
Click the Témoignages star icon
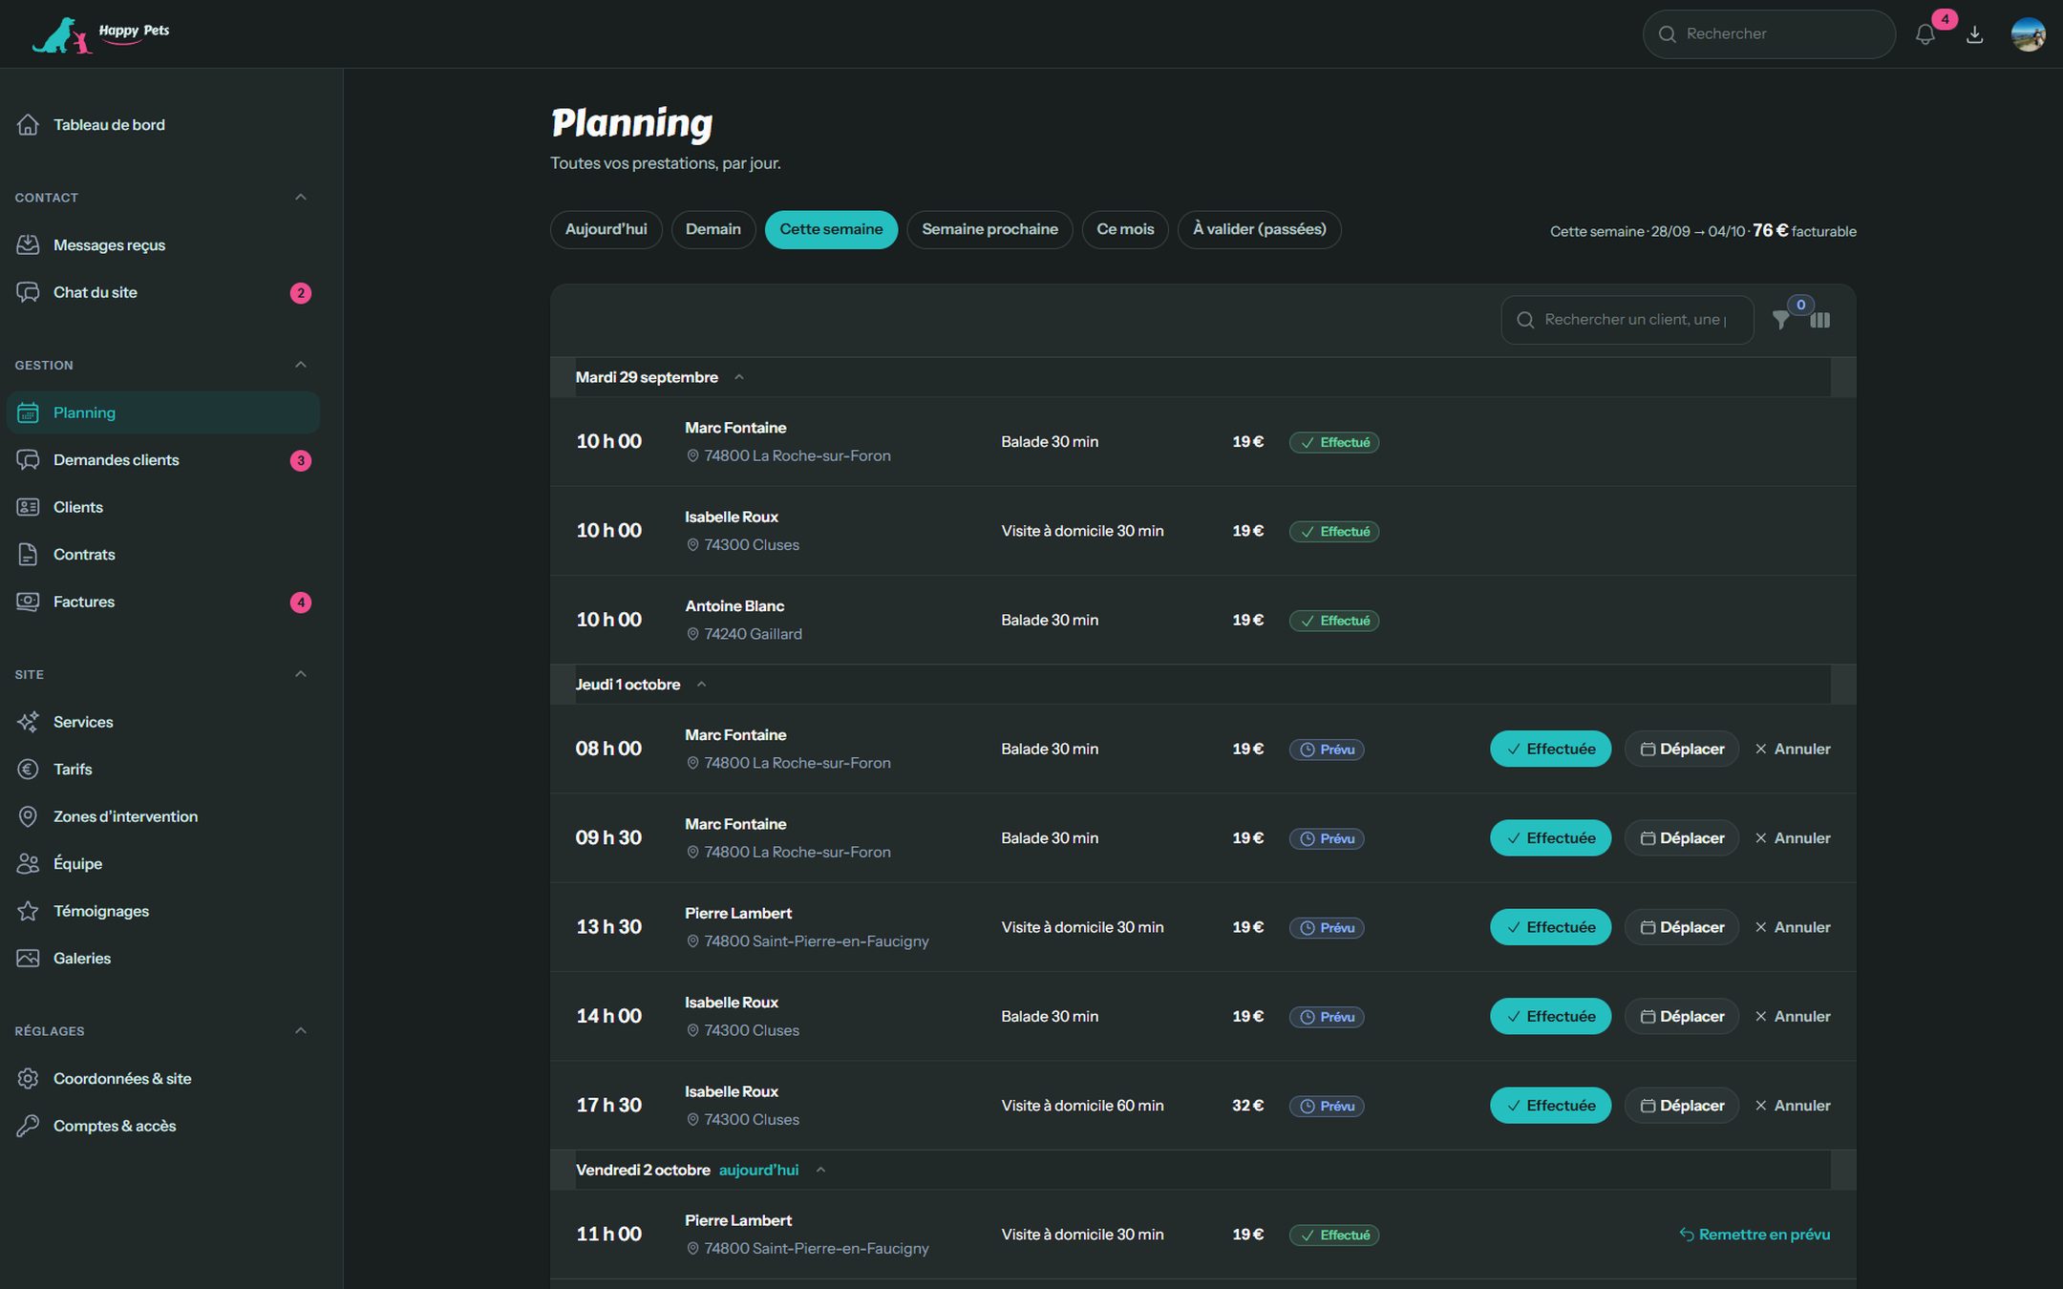point(28,911)
